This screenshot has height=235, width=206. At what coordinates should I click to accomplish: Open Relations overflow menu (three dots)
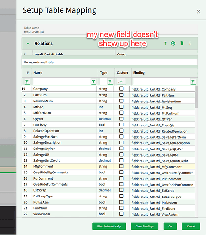(190, 43)
